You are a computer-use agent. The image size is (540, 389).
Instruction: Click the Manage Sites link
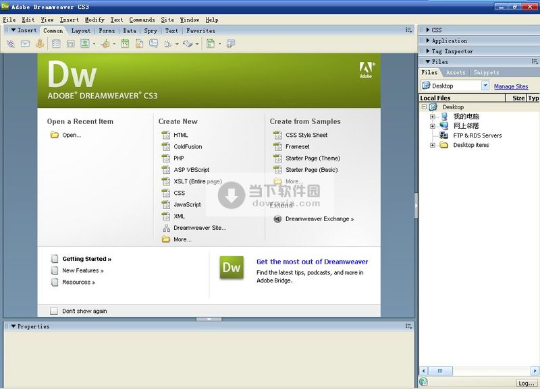point(510,86)
